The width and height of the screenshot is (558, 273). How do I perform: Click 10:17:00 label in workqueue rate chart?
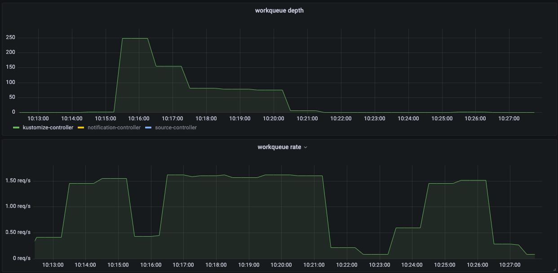click(x=183, y=265)
